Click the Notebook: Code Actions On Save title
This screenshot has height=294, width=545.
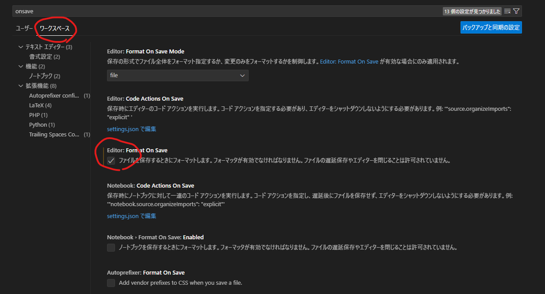(150, 185)
